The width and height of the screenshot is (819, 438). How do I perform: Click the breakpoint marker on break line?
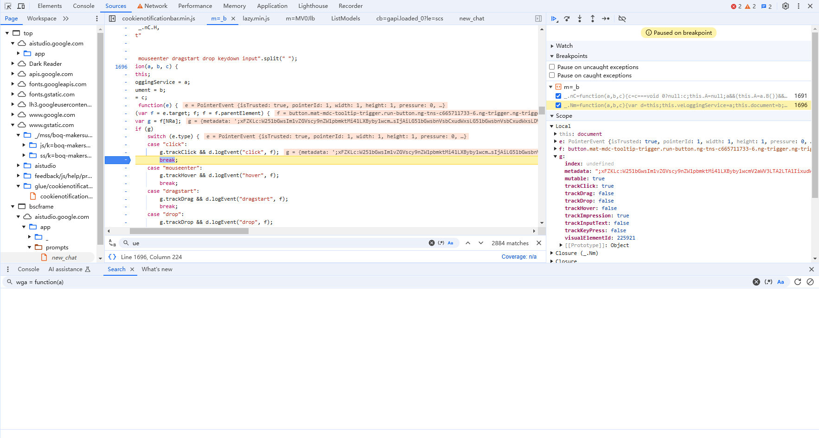[117, 160]
